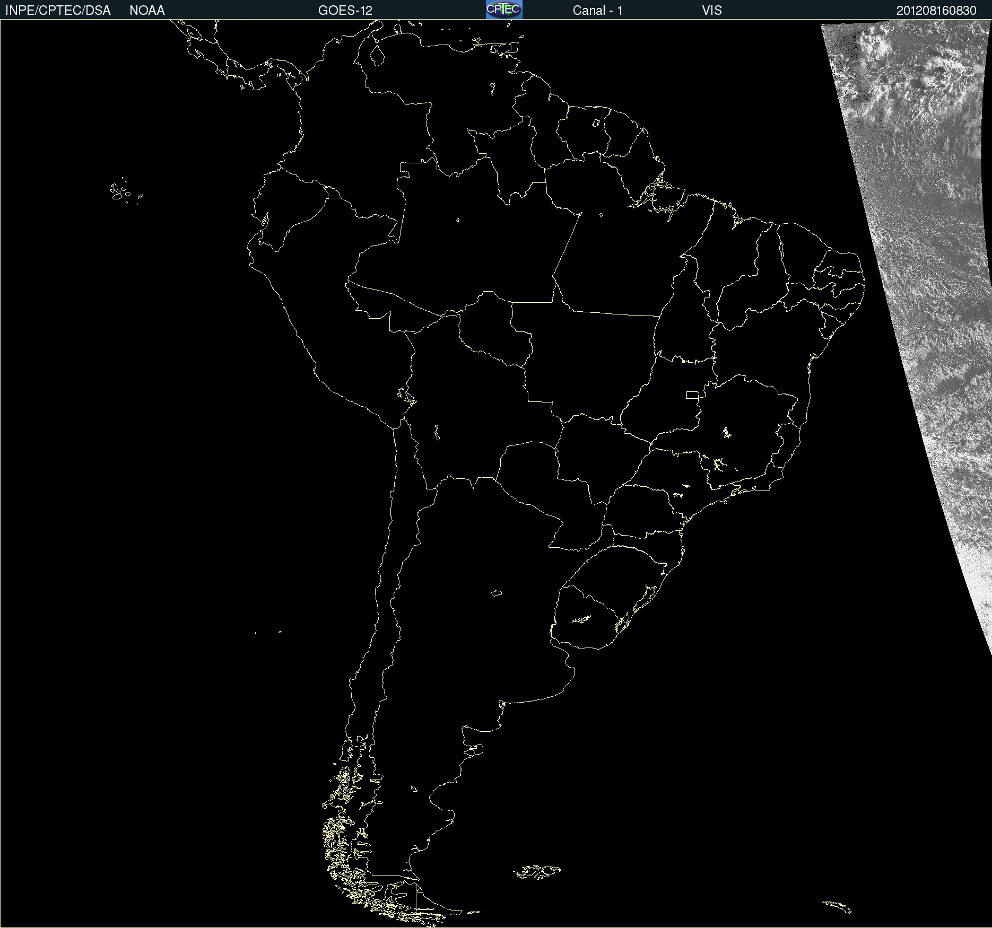The height and width of the screenshot is (928, 992).
Task: Click the INPE/CPTEC/DSA header label
Action: pos(58,11)
